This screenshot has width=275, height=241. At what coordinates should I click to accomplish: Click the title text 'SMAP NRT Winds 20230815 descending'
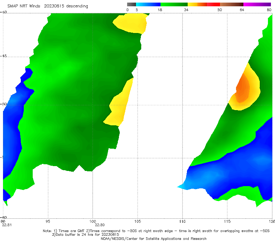[x=48, y=6]
